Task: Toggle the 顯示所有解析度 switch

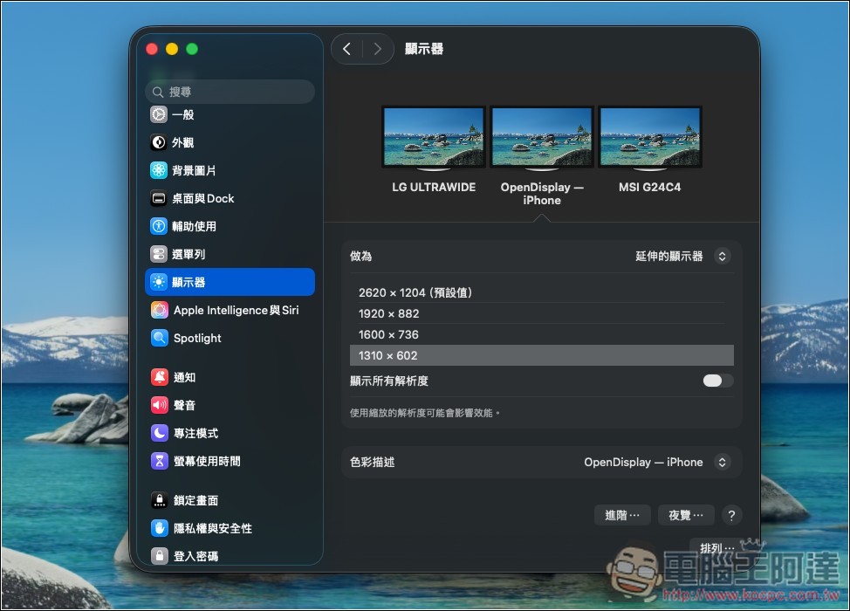Action: pos(717,381)
